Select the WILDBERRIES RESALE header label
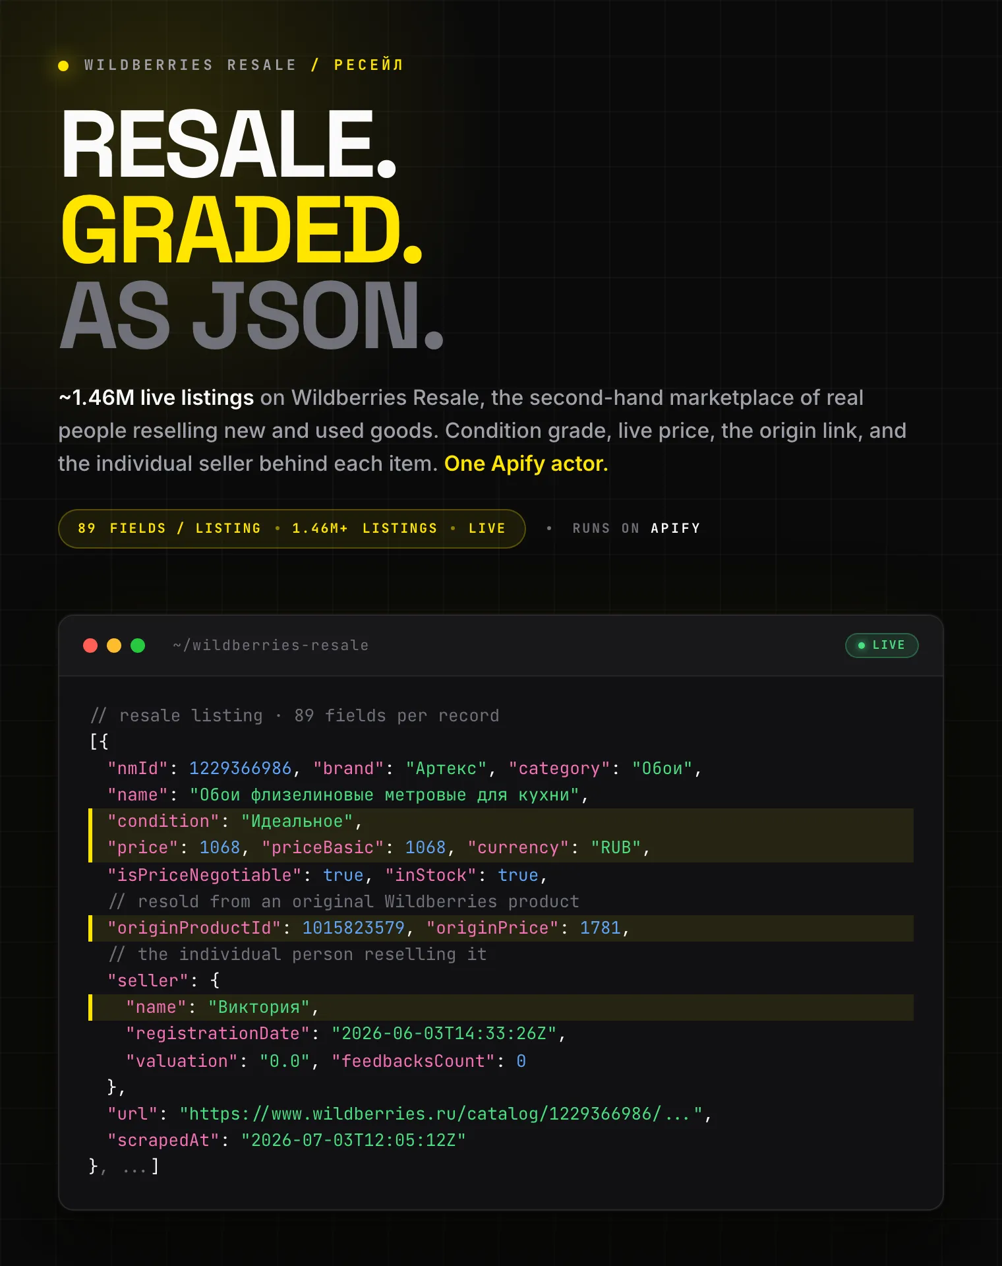1002x1266 pixels. click(191, 65)
